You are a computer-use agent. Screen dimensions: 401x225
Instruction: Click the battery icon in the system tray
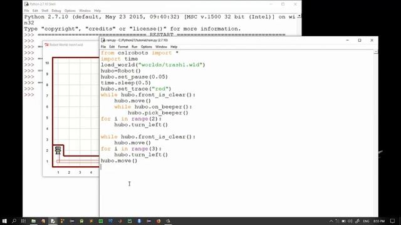[344, 221]
